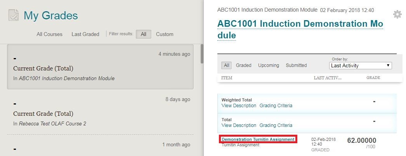View Description for Weighted Total
This screenshot has width=406, height=156.
(239, 106)
